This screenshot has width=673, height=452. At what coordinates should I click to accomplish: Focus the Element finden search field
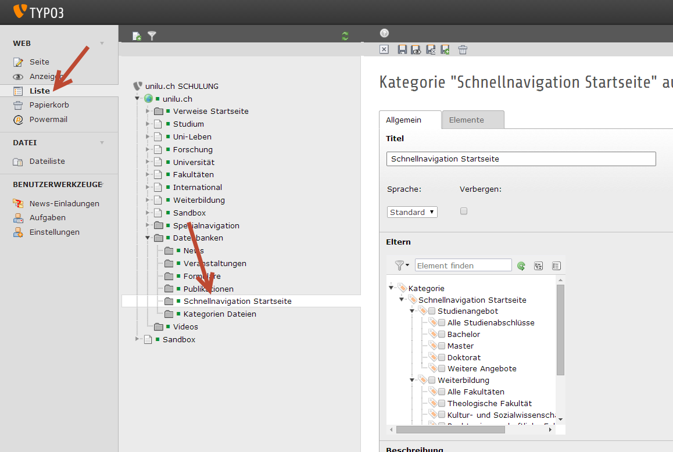(x=463, y=266)
